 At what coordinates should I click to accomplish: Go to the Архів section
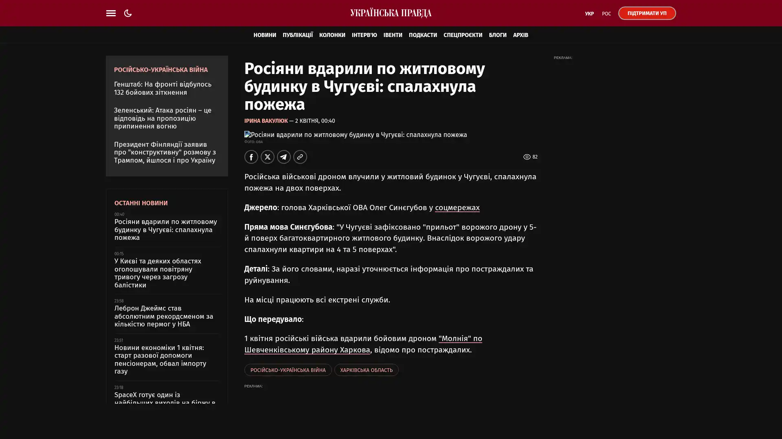(x=520, y=35)
